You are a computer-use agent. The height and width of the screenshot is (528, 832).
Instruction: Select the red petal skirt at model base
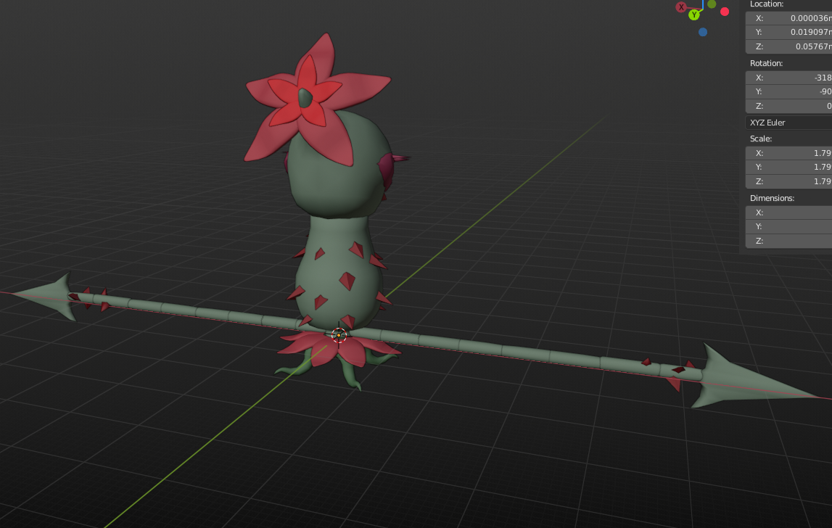tap(339, 347)
